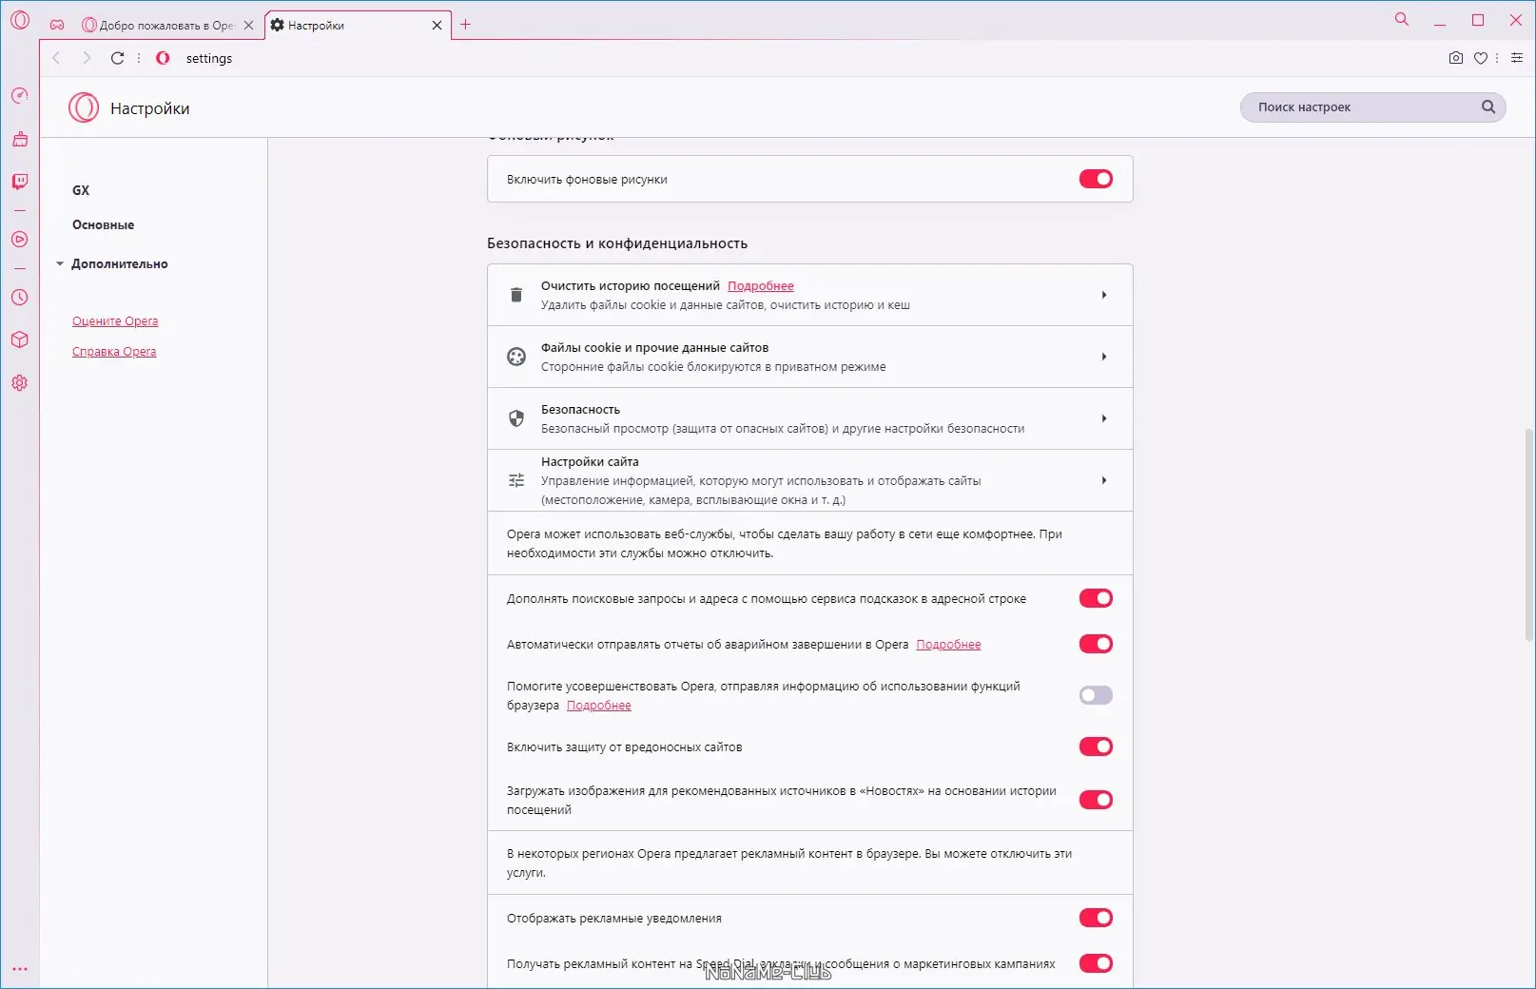The height and width of the screenshot is (989, 1536).
Task: Open GX Cleaner broom icon
Action: coord(20,139)
